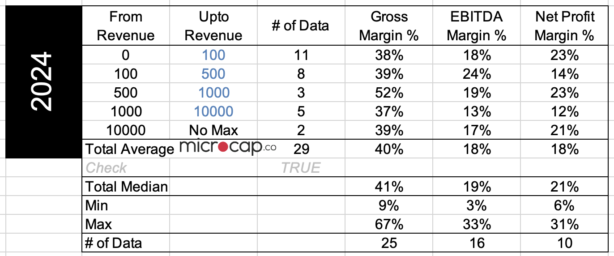Select the Gross Margin % header
614x256 pixels.
[x=389, y=26]
